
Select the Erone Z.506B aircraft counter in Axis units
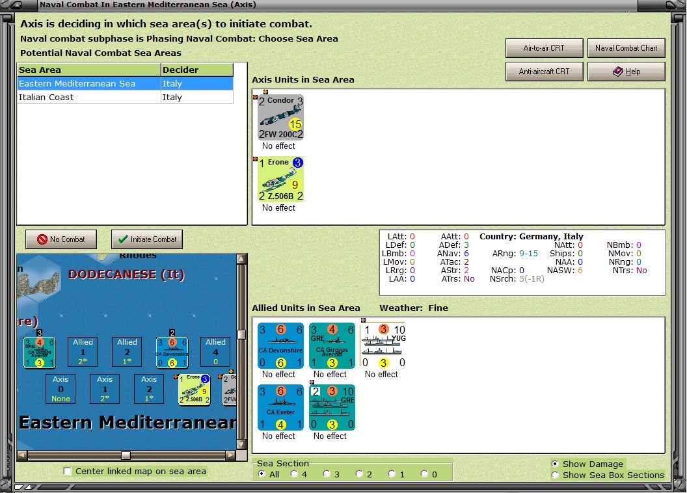280,179
